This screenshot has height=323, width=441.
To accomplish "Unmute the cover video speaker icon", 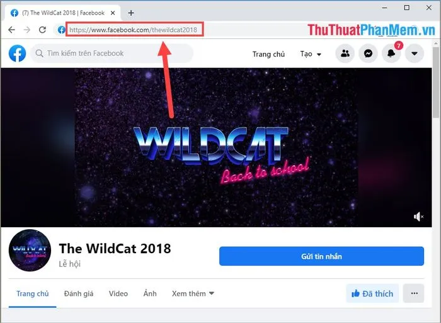I will tap(418, 217).
